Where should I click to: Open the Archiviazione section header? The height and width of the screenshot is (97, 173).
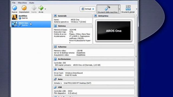[x=94, y=59]
